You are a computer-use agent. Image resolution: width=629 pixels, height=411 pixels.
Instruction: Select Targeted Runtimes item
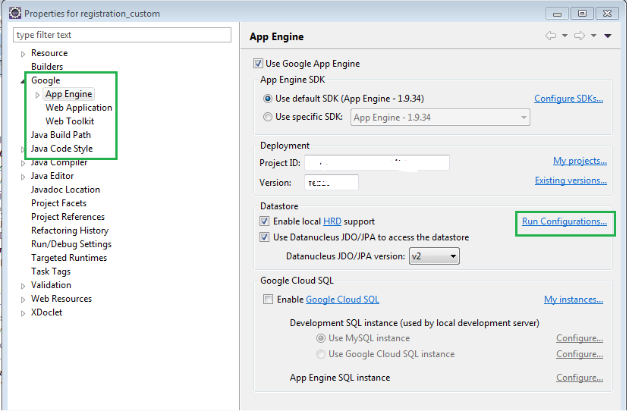69,257
